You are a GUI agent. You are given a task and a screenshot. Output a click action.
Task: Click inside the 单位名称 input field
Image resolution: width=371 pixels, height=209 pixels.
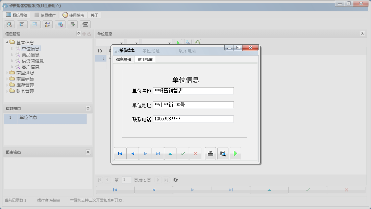(193, 90)
